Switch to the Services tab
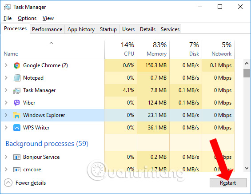The height and width of the screenshot is (194, 251). pyautogui.click(x=170, y=29)
